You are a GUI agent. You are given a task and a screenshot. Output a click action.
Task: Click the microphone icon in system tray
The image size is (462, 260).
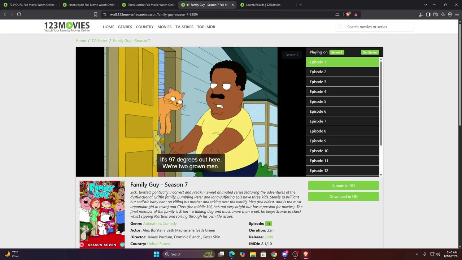[x=424, y=254]
